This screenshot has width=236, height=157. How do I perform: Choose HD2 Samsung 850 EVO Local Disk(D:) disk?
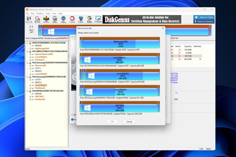pyautogui.click(x=120, y=75)
